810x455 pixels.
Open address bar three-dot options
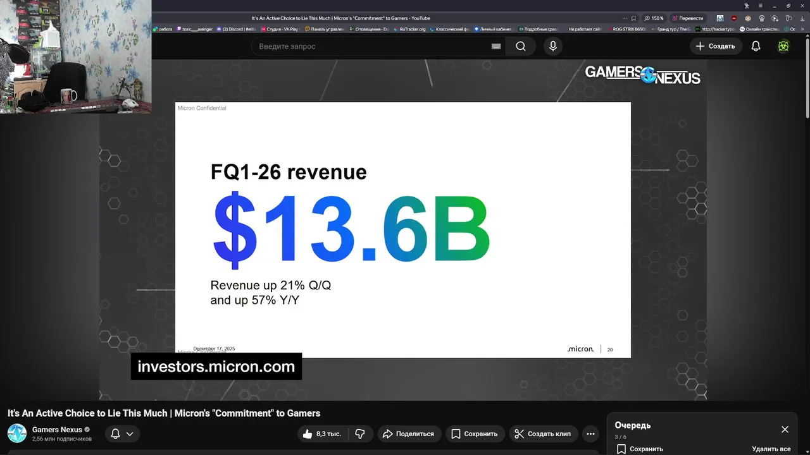tap(625, 18)
